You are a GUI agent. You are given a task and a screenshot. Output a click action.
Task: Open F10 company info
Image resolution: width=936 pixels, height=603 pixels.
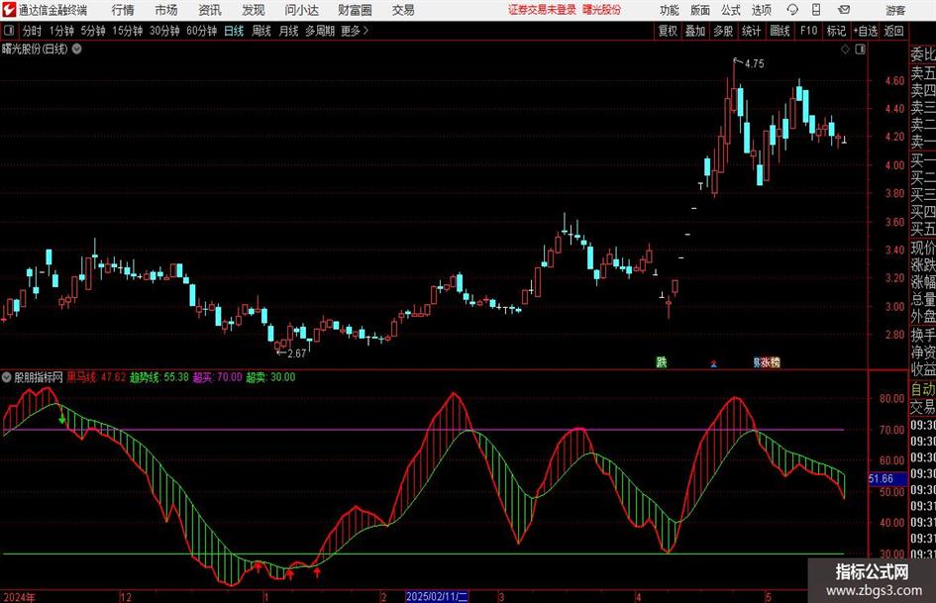(809, 31)
